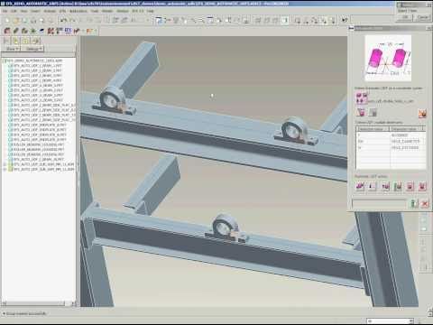Click the first column header in dimensions table
The image size is (433, 325).
pos(373,129)
